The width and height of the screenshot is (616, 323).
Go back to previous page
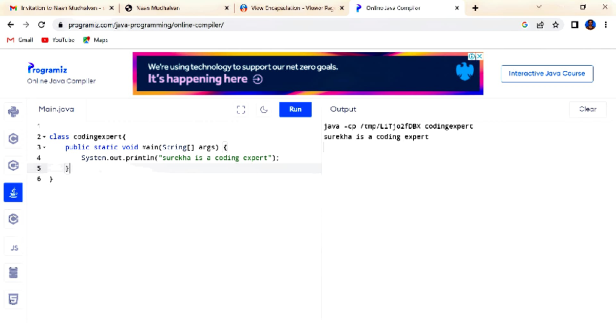coord(11,25)
